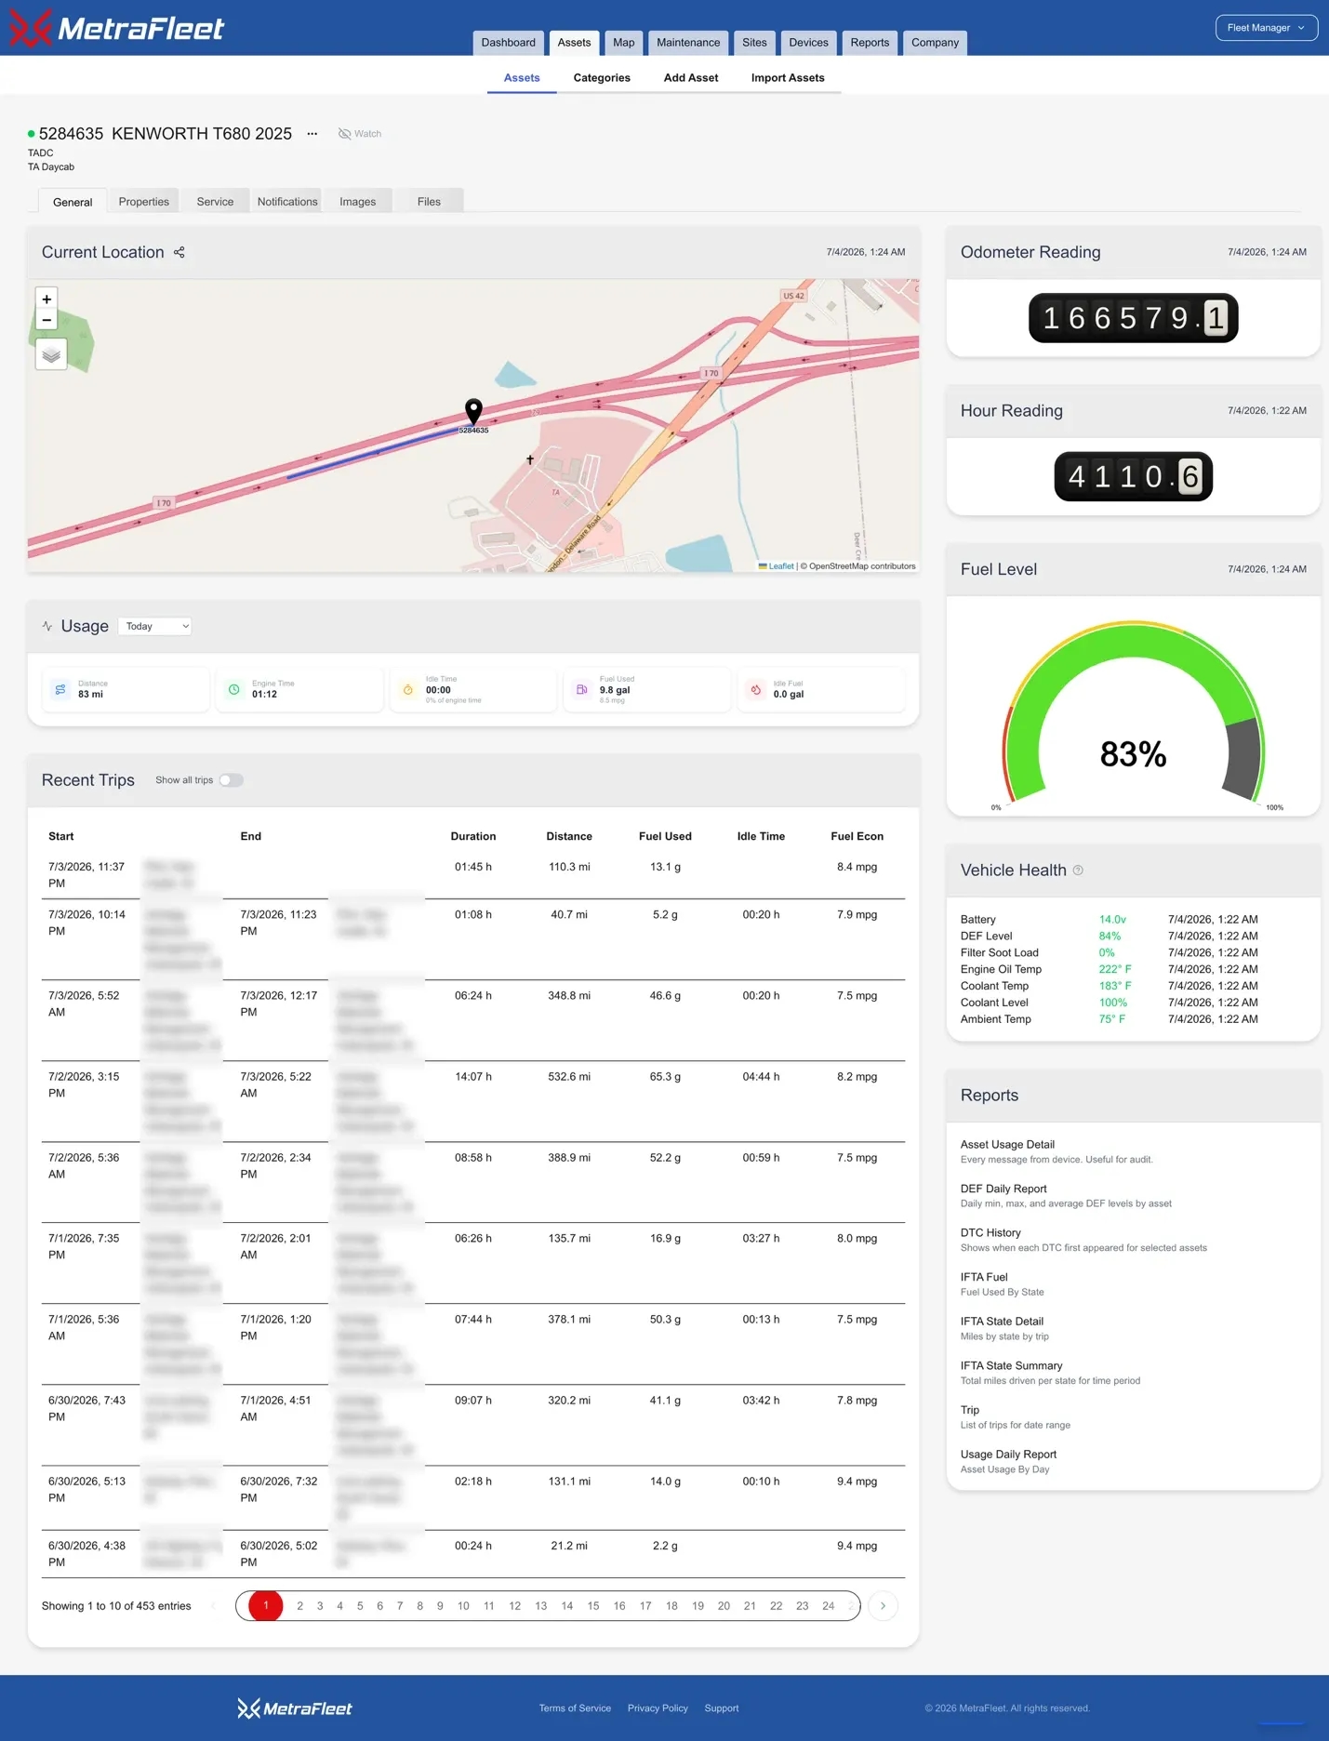Click the 532.6 mi distance cell
This screenshot has height=1741, width=1329.
[569, 1077]
